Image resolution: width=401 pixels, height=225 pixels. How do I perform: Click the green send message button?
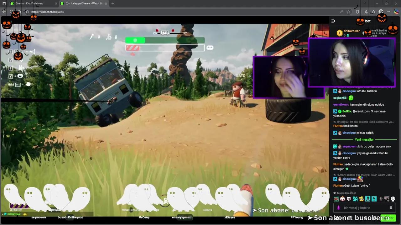(x=388, y=218)
